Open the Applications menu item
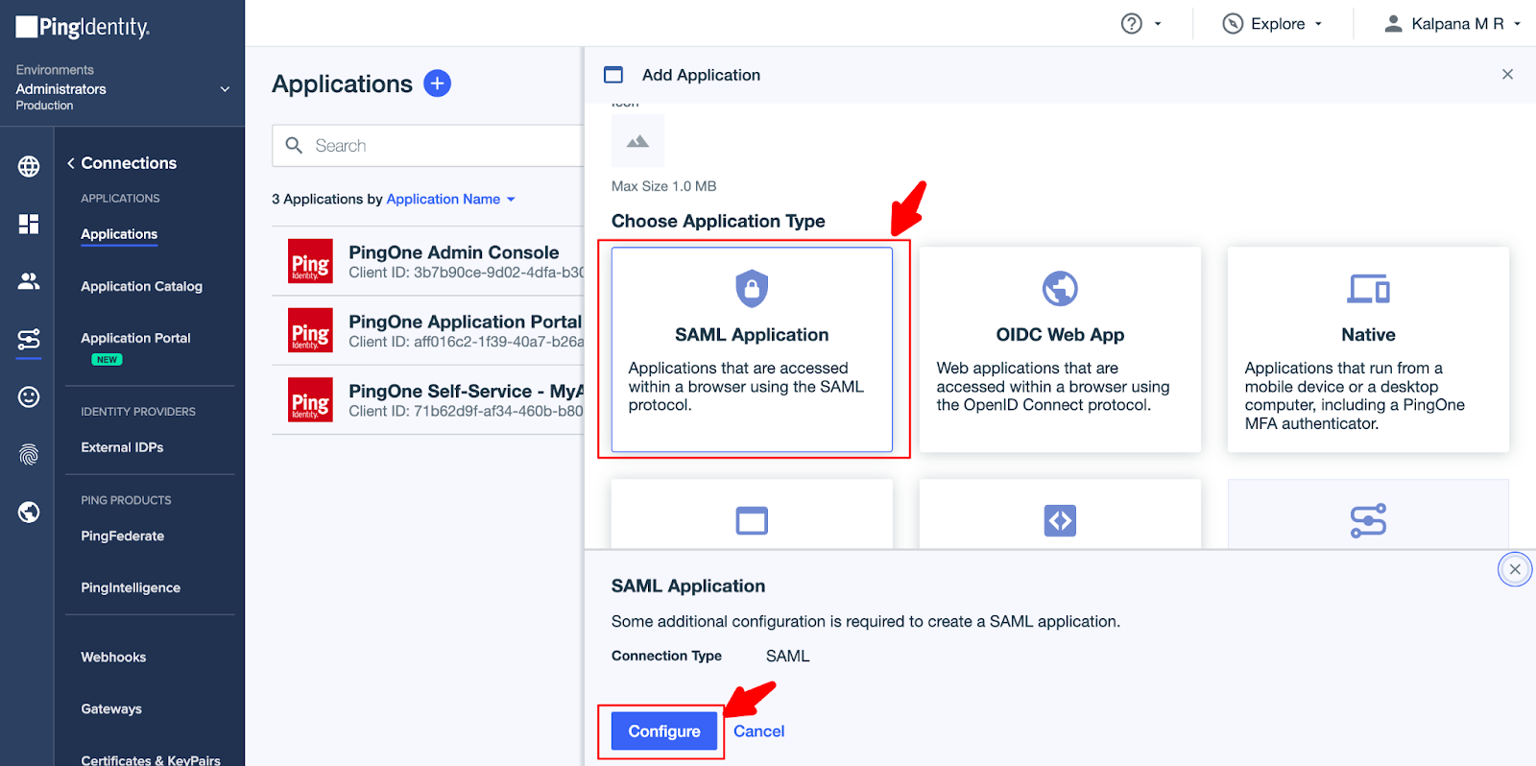Viewport: 1536px width, 766px height. click(x=119, y=234)
